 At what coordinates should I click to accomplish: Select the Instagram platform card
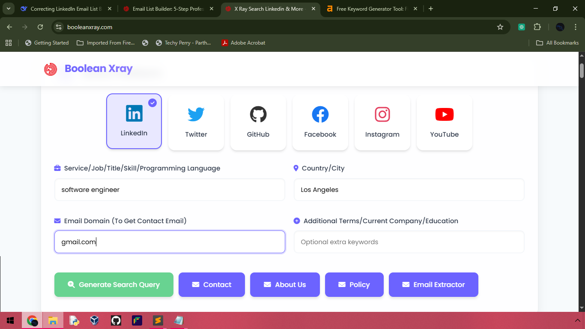coord(382,123)
